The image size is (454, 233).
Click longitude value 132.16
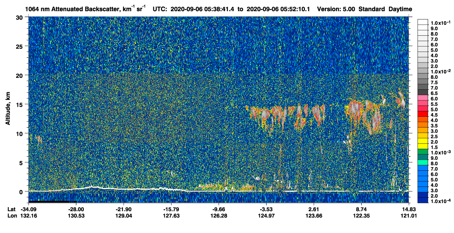pyautogui.click(x=29, y=216)
